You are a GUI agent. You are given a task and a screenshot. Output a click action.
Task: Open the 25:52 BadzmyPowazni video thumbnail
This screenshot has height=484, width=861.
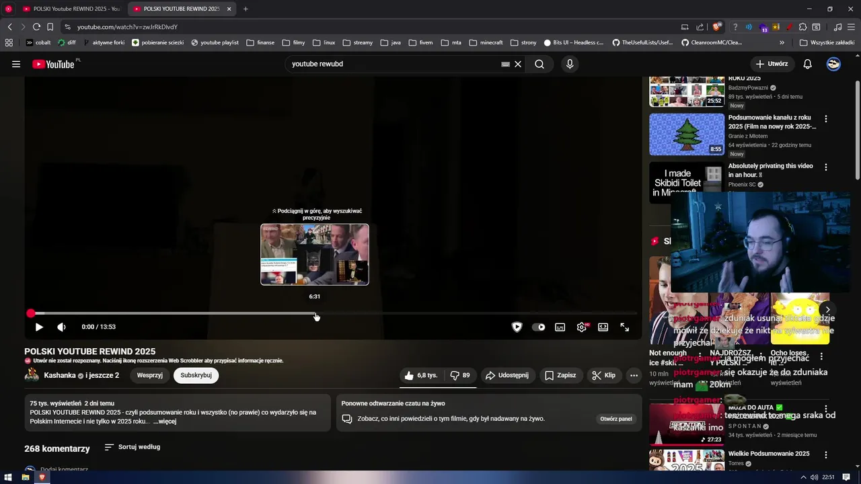(687, 92)
